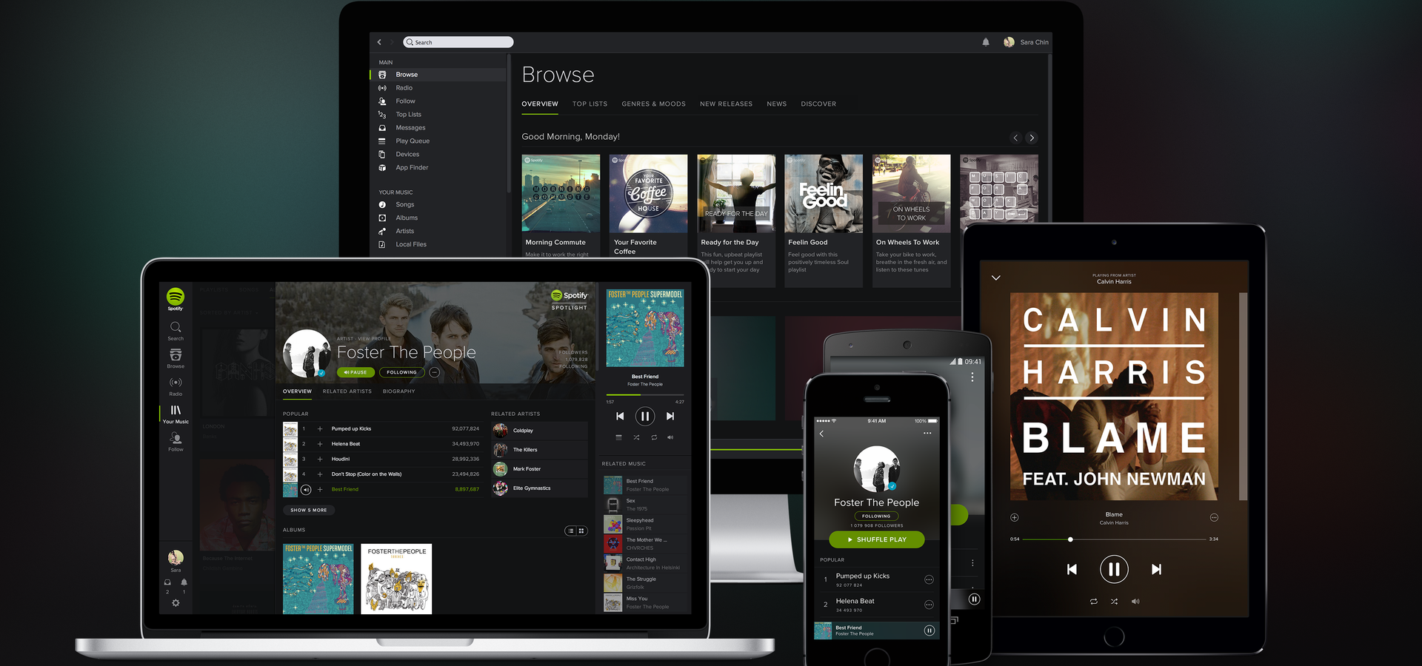Pause playback on the tablet
The height and width of the screenshot is (666, 1422).
[x=1114, y=569]
